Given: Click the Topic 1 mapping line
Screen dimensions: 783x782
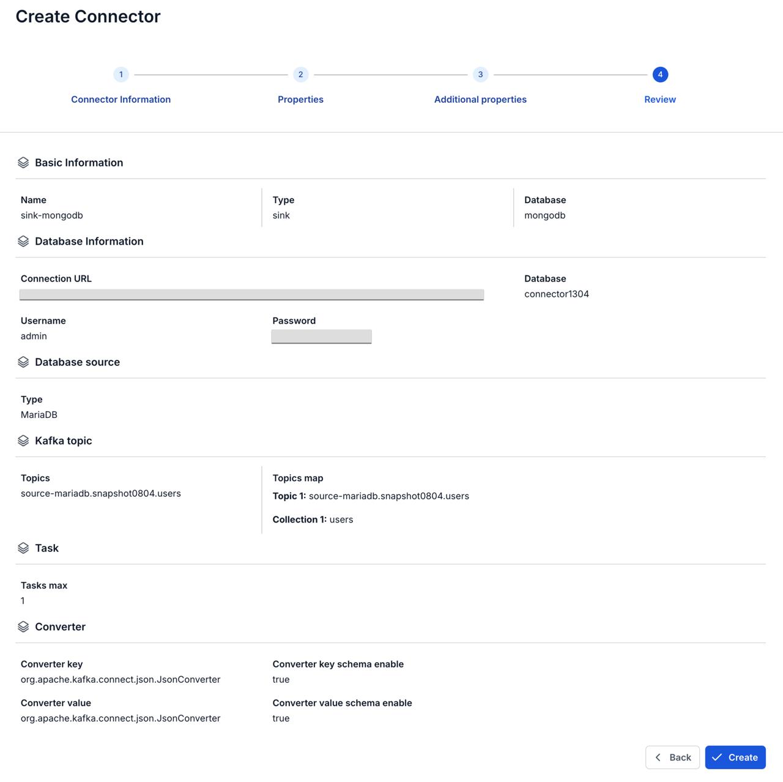Looking at the screenshot, I should pos(371,496).
